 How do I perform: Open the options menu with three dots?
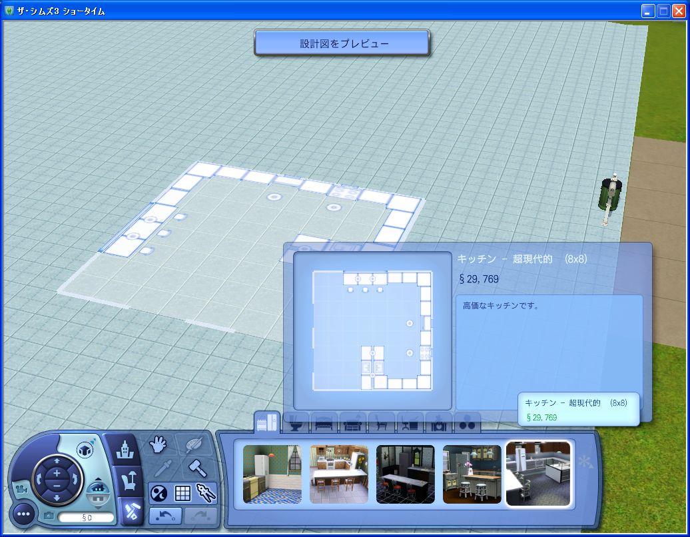pyautogui.click(x=23, y=514)
